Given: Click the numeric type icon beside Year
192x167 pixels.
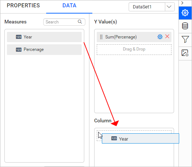Looking at the screenshot, I should click(x=19, y=37).
